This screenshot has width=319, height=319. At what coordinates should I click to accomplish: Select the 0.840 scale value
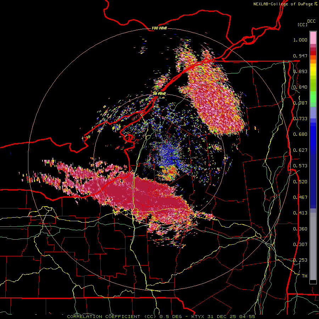300,87
